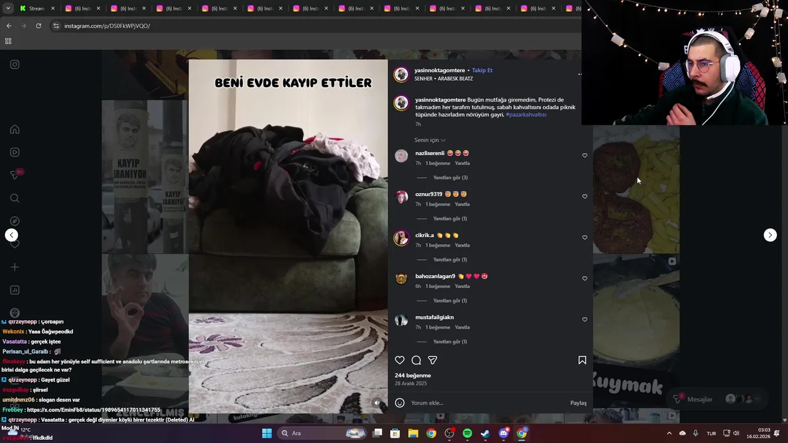Image resolution: width=788 pixels, height=443 pixels.
Task: Toggle sound on the post video
Action: click(x=377, y=403)
